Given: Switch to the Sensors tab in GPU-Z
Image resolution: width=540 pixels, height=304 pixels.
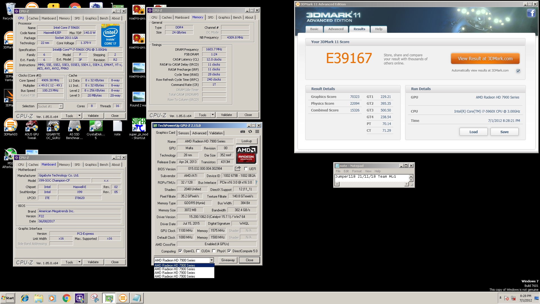Looking at the screenshot, I should [184, 133].
